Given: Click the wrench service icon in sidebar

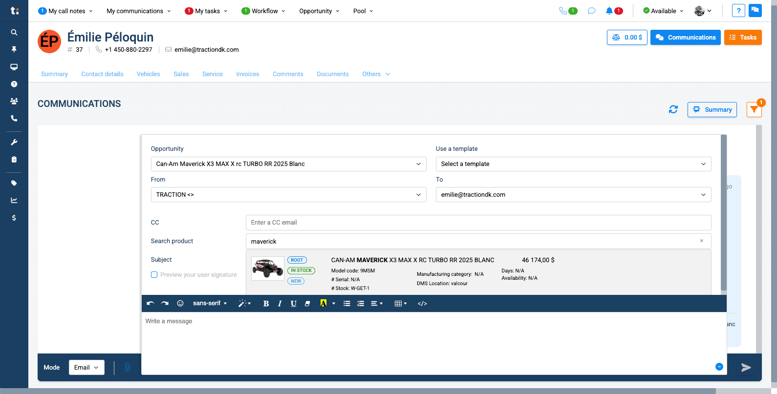Looking at the screenshot, I should (14, 142).
